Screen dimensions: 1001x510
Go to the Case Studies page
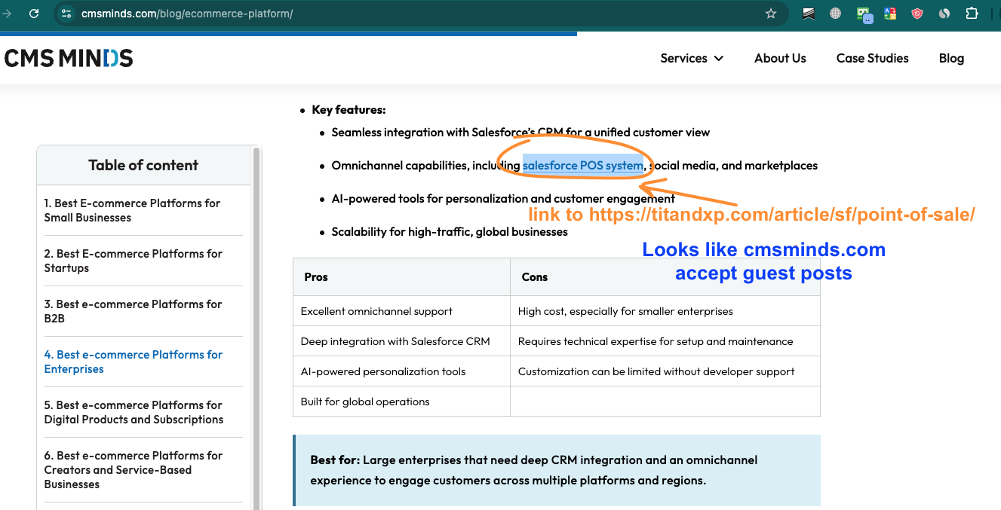click(872, 58)
